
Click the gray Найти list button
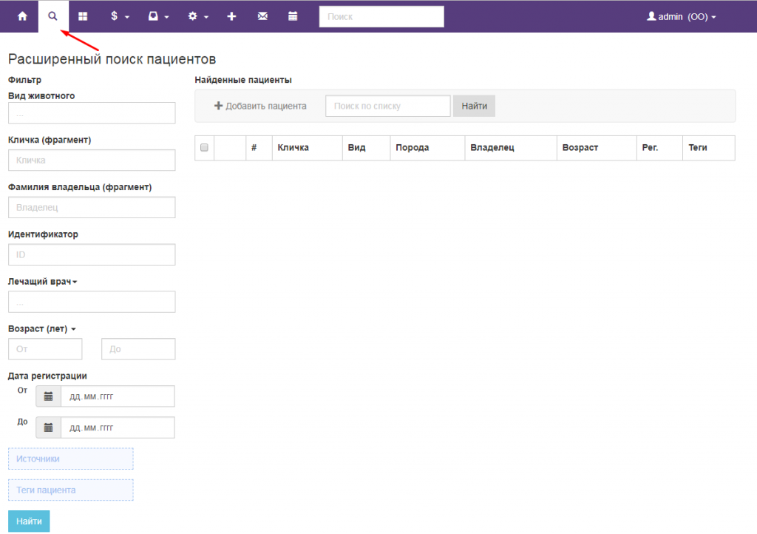pyautogui.click(x=474, y=106)
